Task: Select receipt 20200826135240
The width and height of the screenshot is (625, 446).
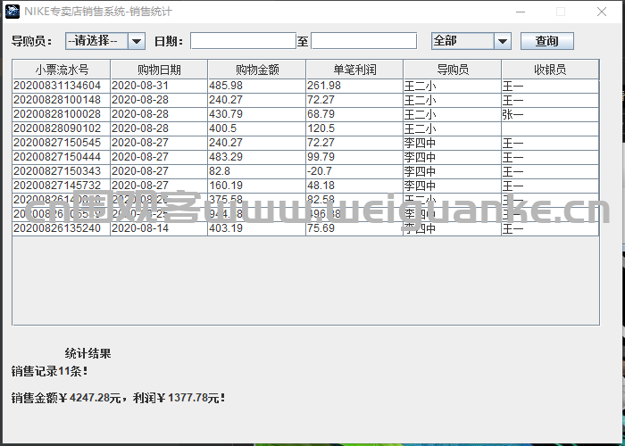Action: coord(62,228)
